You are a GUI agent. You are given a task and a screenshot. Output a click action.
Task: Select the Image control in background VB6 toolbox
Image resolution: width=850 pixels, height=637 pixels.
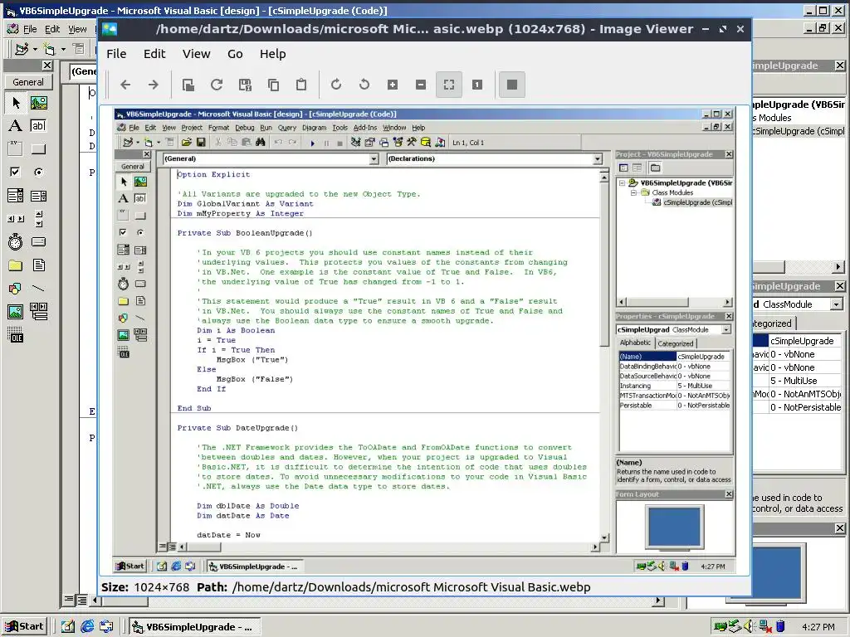pyautogui.click(x=16, y=312)
